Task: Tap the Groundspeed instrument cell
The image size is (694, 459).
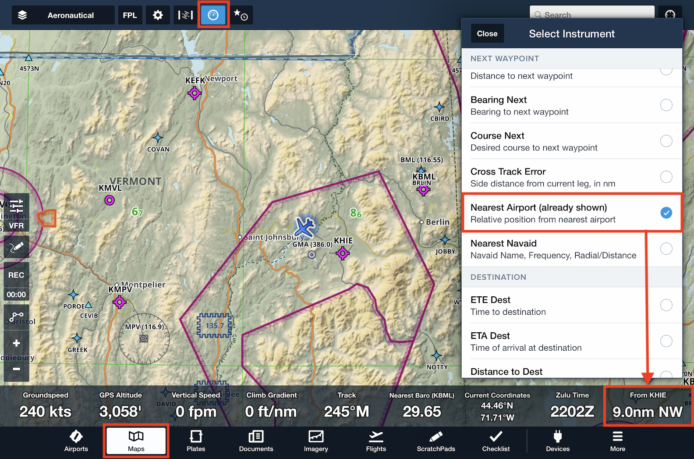Action: click(x=46, y=406)
